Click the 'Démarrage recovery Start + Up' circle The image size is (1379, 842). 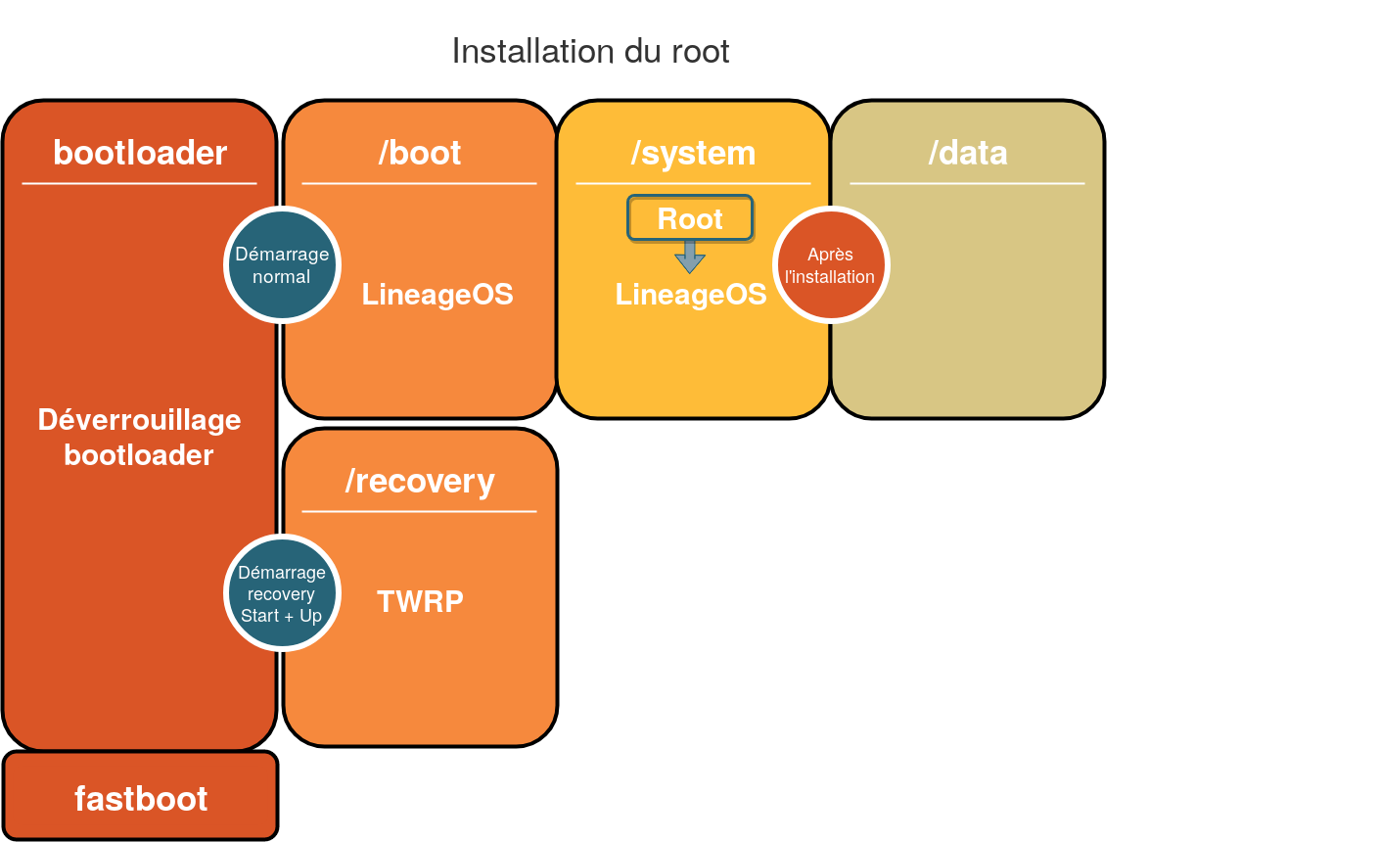click(282, 593)
